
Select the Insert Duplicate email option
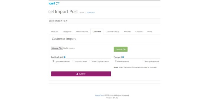pyautogui.click(x=90, y=61)
